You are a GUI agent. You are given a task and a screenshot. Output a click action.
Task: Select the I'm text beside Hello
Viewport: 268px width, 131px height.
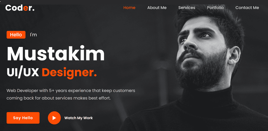pos(33,35)
